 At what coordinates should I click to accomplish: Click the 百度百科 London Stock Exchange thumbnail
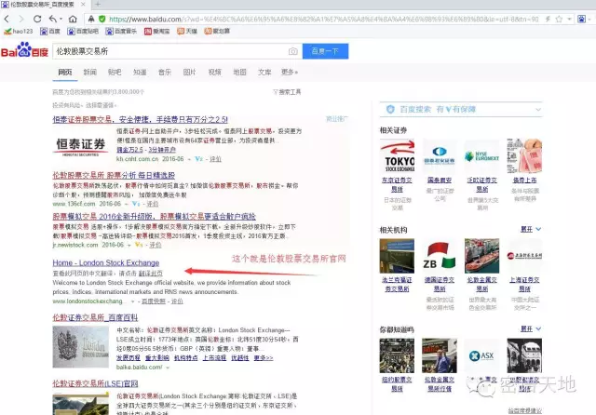[81, 347]
